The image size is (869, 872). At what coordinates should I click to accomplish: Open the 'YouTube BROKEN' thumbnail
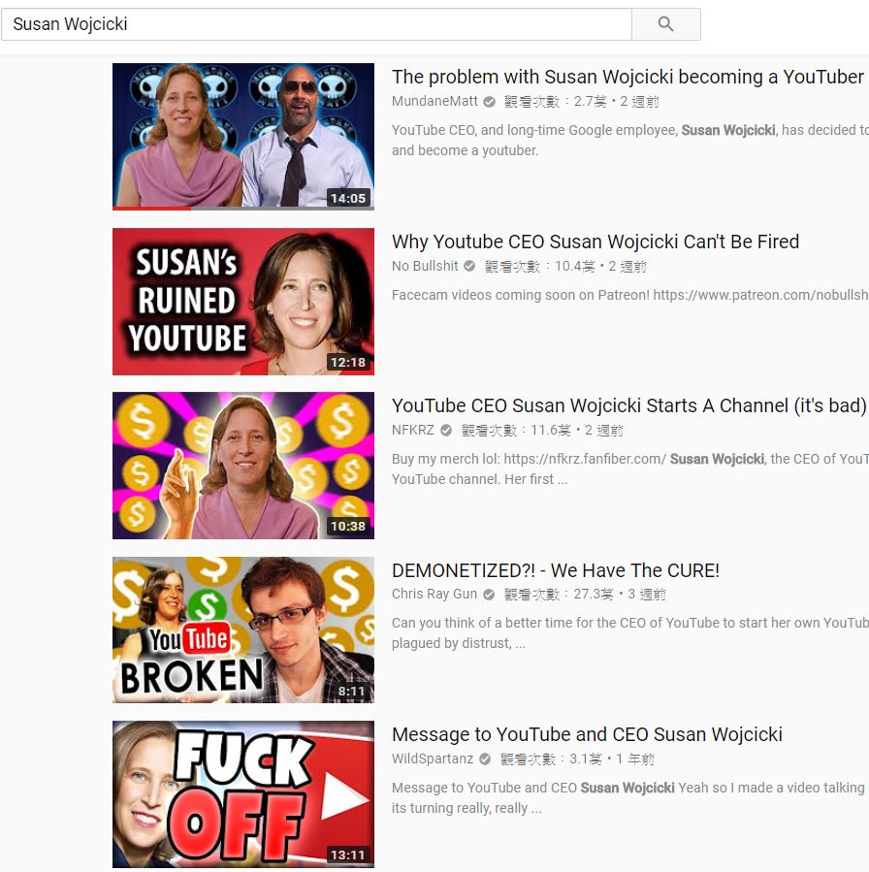243,630
